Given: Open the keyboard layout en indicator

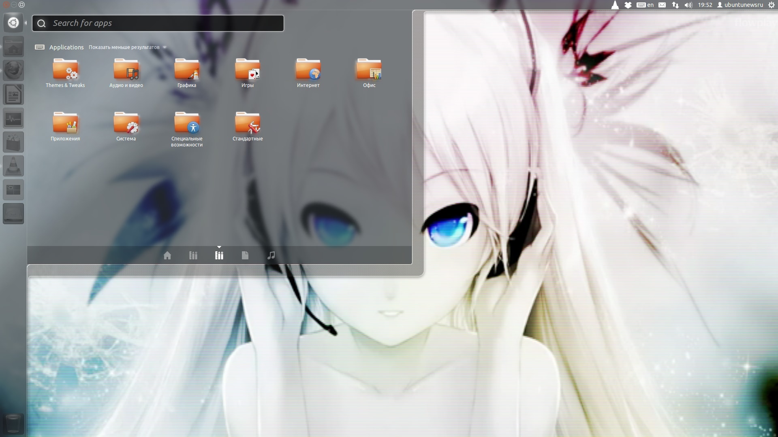Looking at the screenshot, I should [x=645, y=5].
